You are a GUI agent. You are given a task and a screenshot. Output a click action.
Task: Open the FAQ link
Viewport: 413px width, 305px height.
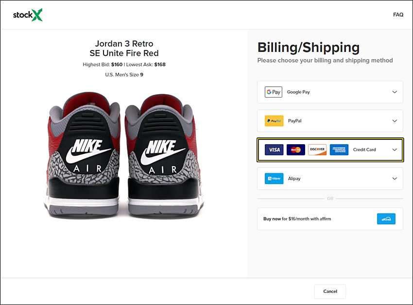[x=398, y=15]
